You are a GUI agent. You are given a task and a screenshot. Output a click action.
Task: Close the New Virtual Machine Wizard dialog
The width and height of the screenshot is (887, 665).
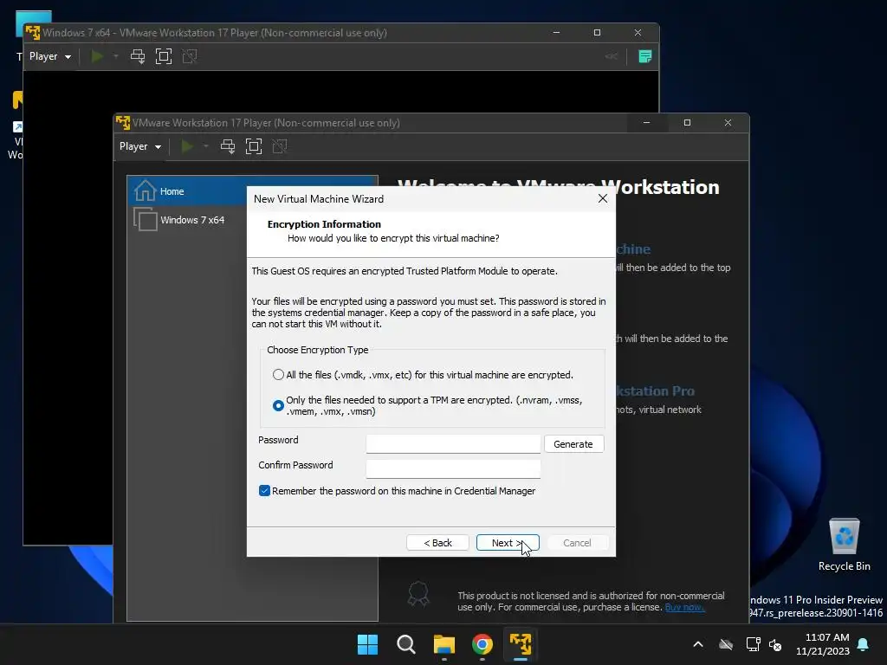pyautogui.click(x=603, y=198)
